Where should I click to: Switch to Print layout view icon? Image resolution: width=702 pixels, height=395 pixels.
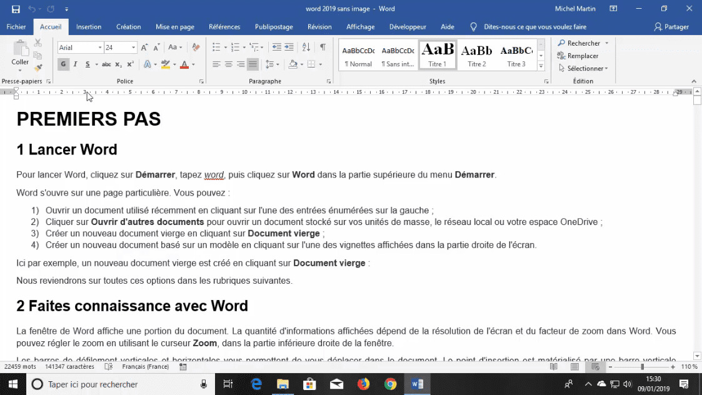pos(575,367)
